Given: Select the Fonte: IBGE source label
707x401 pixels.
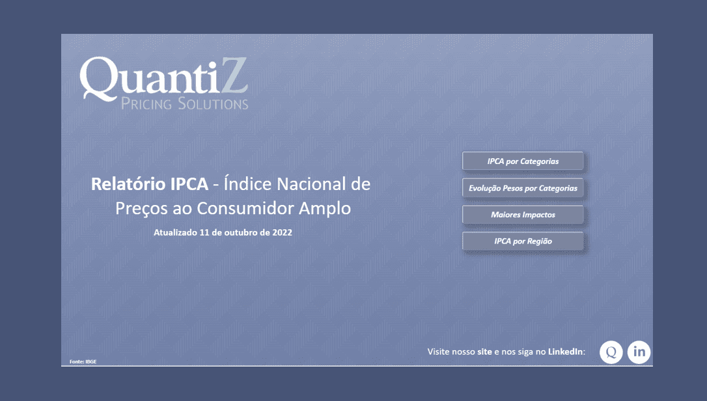Looking at the screenshot, I should [83, 361].
